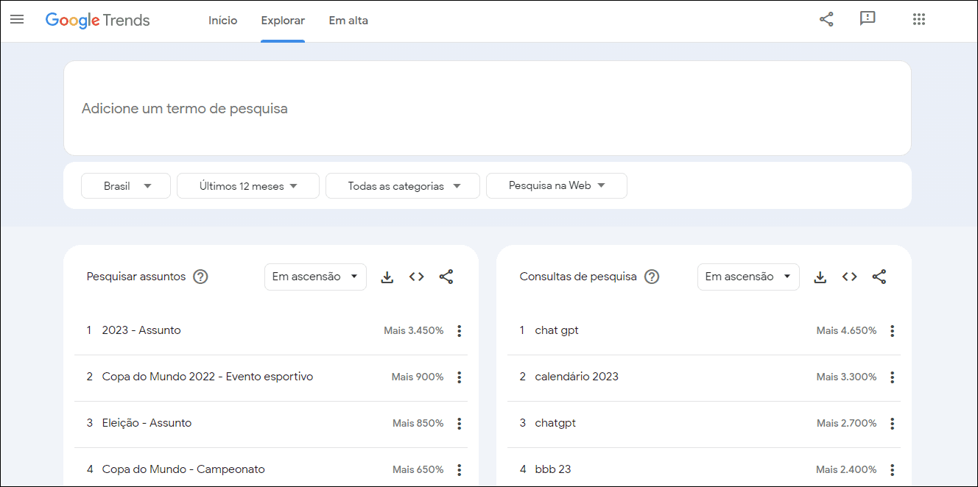
Task: Open Copa do Mundo 2022 - Evento esportivo
Action: click(208, 377)
